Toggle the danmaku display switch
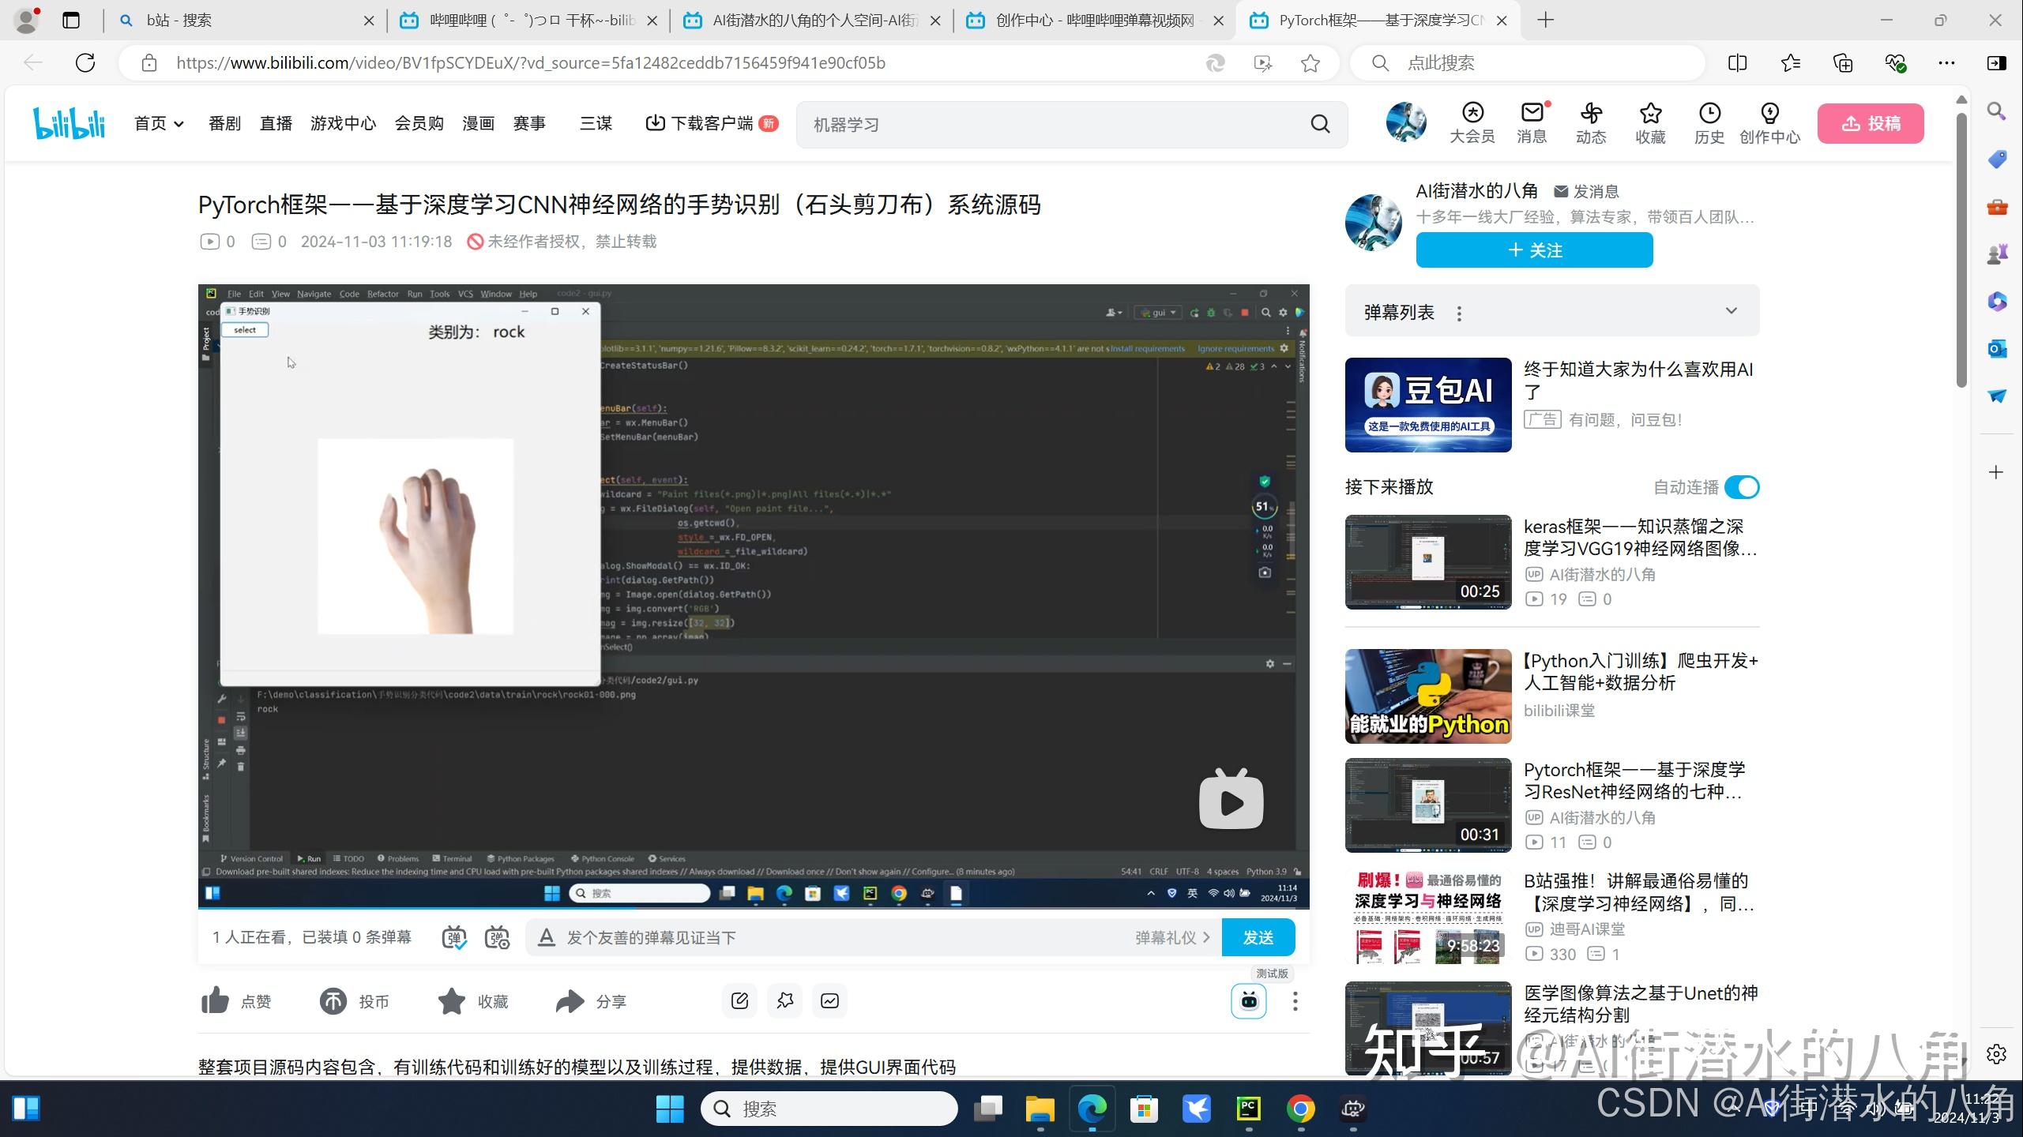2023x1137 pixels. [x=453, y=937]
